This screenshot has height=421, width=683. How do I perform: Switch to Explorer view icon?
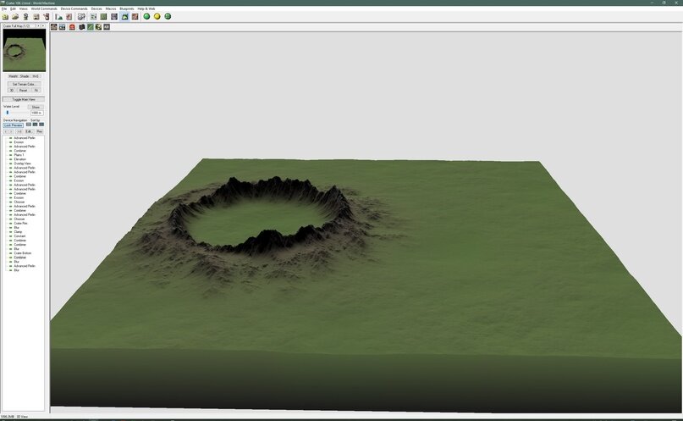click(x=114, y=17)
